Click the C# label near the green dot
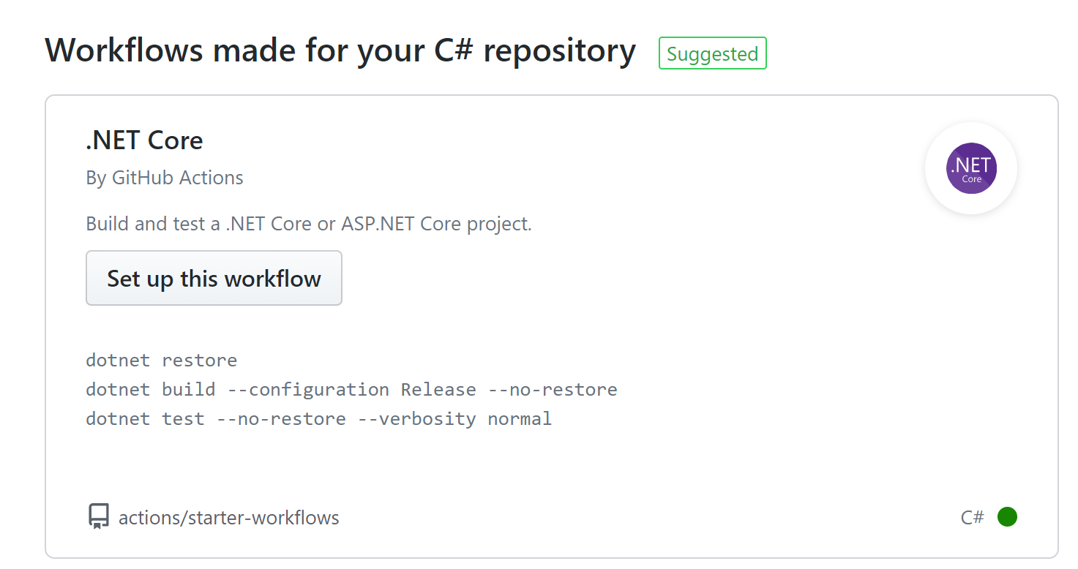Screen dimensions: 1078x569 tap(972, 518)
